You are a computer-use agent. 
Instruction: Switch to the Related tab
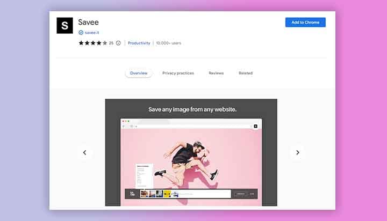(246, 73)
